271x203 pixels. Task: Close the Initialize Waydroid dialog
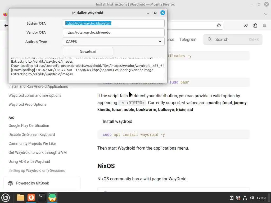coord(163,13)
